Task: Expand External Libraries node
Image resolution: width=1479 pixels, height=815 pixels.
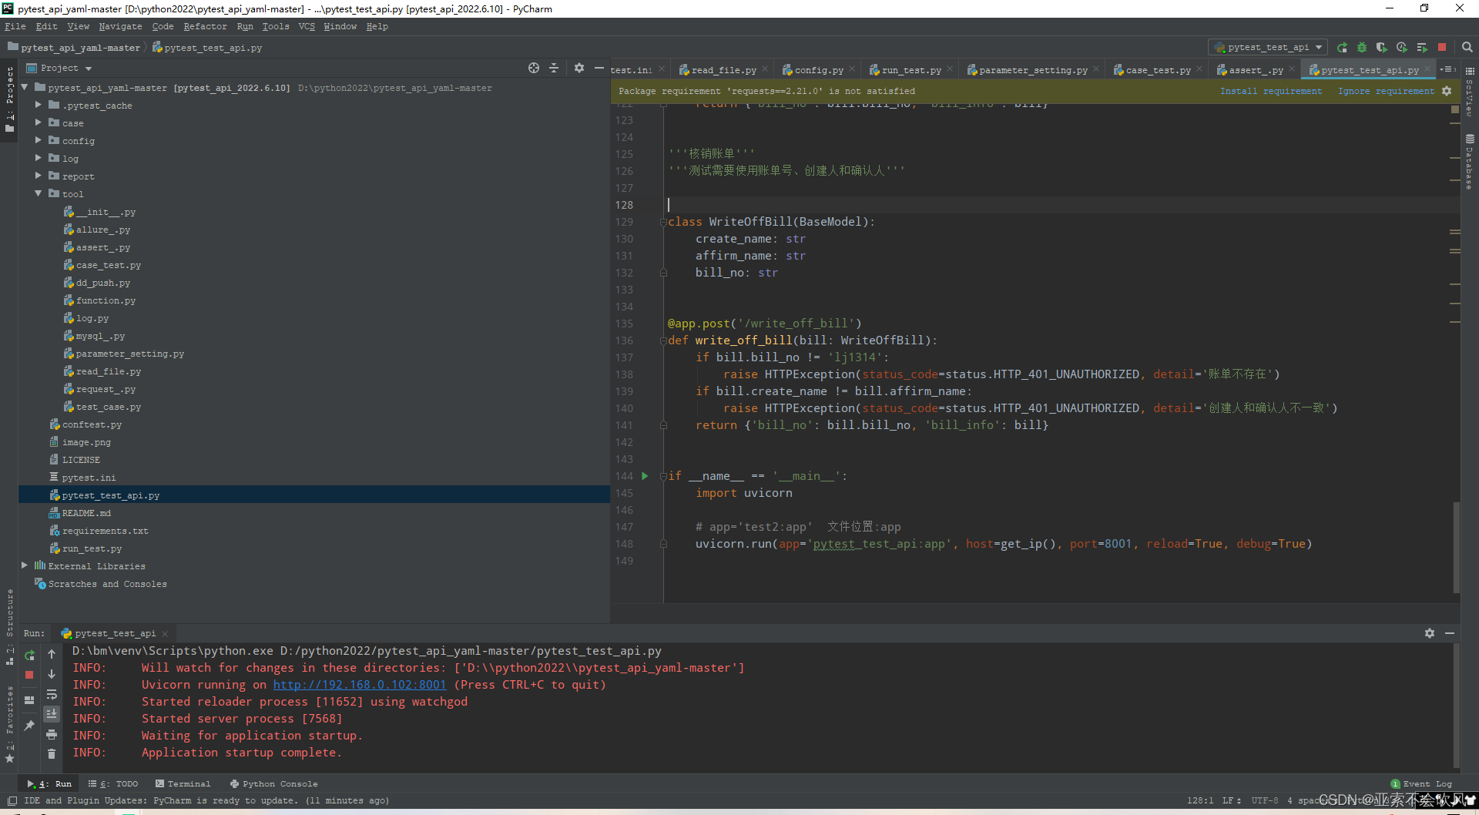Action: click(25, 565)
